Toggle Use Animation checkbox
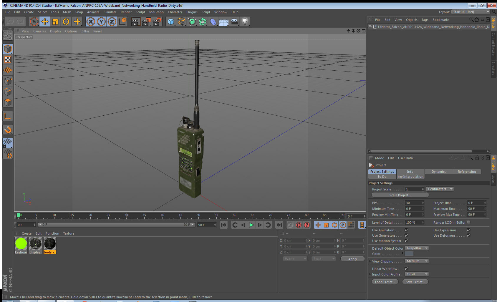 pyautogui.click(x=406, y=230)
